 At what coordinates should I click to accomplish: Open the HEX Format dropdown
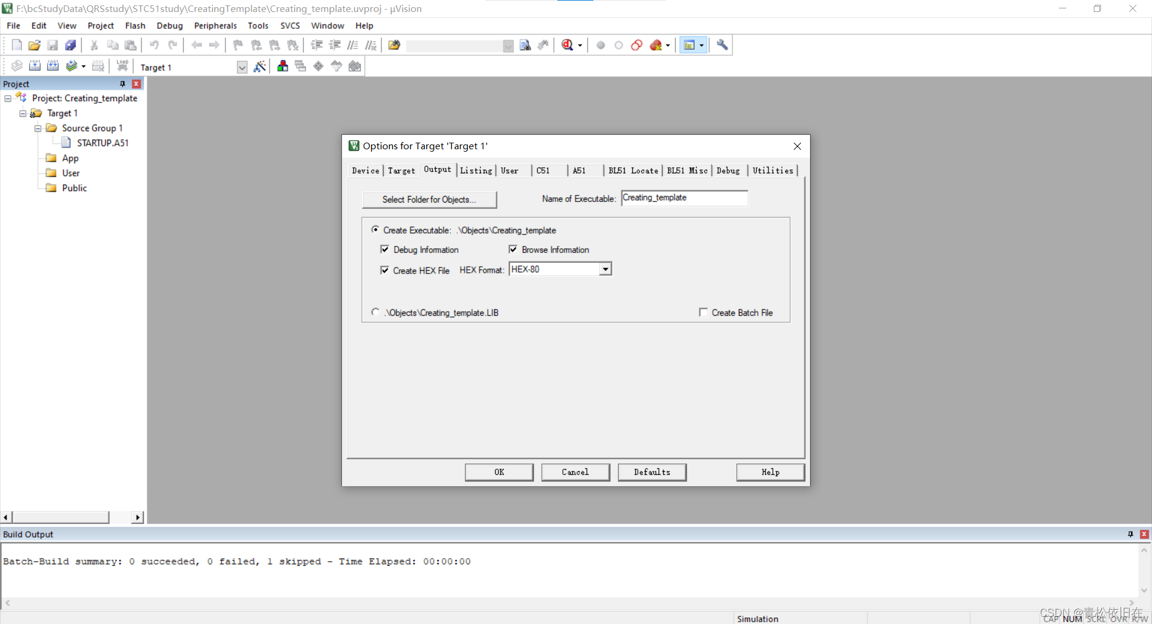[605, 269]
